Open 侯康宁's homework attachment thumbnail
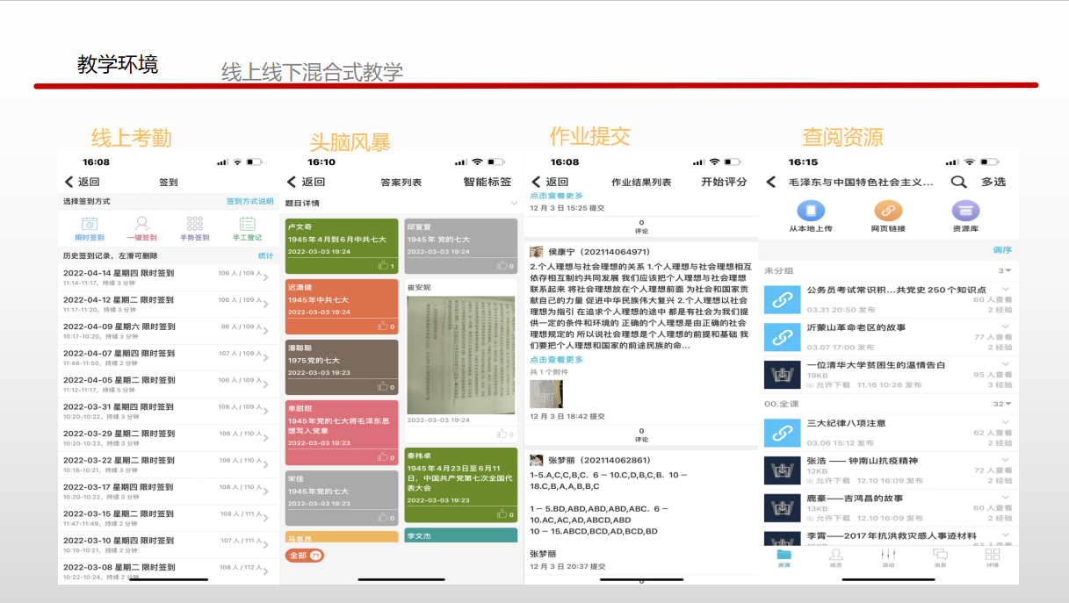Image resolution: width=1069 pixels, height=603 pixels. (x=545, y=393)
